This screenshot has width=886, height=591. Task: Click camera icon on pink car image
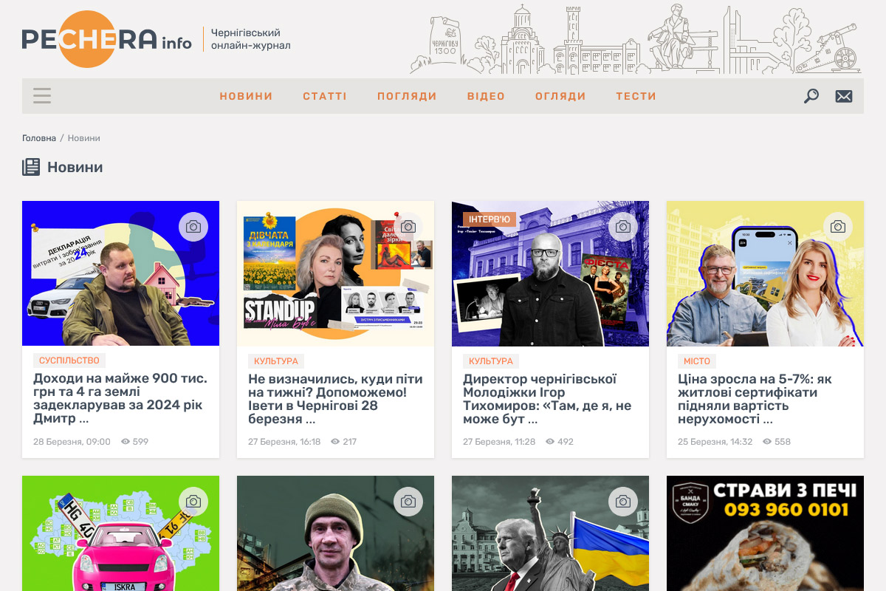[193, 502]
